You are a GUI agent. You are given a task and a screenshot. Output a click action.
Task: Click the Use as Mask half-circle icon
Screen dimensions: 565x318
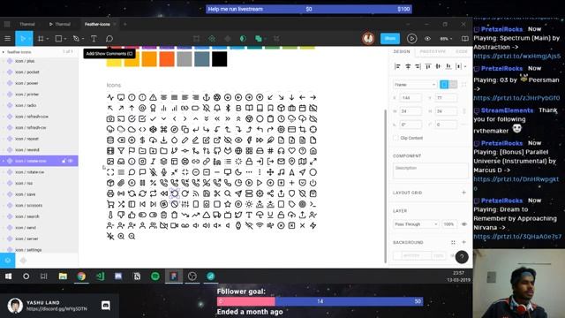[x=243, y=39]
